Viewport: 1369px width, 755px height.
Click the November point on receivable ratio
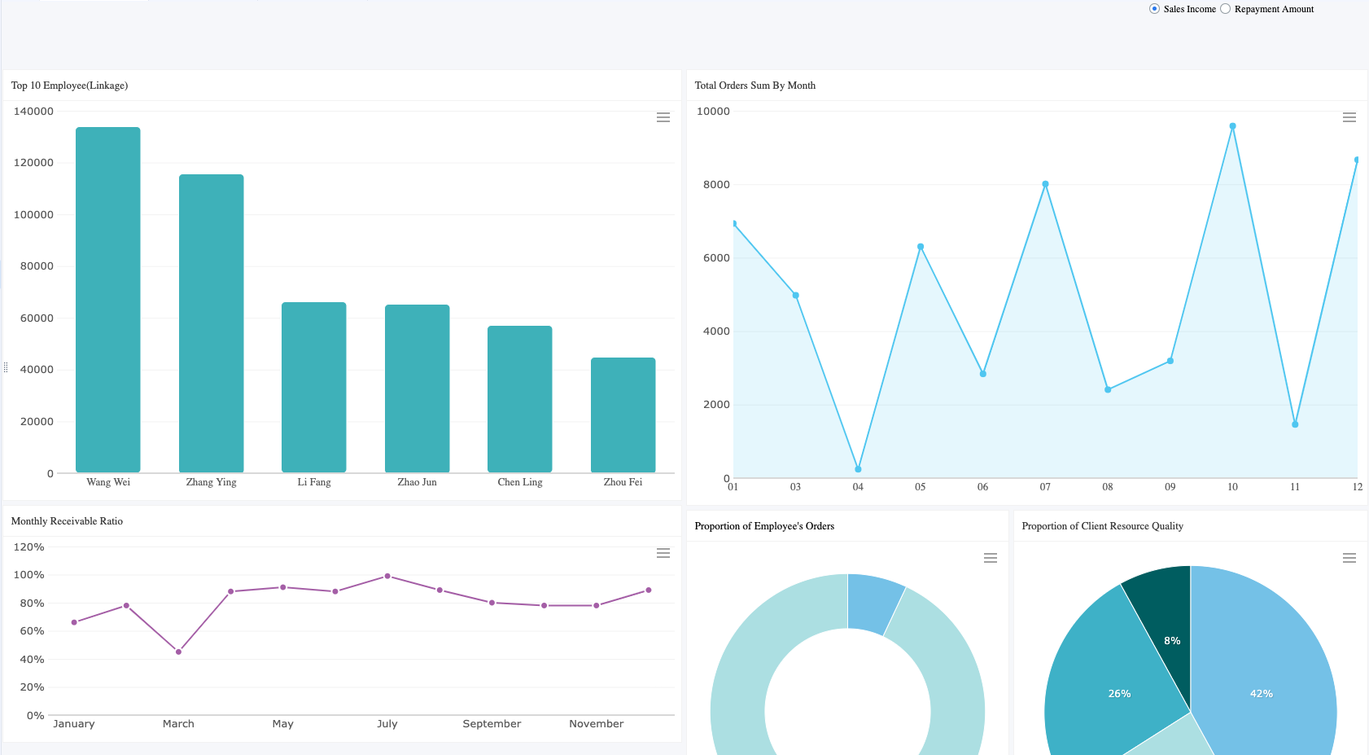pos(597,605)
